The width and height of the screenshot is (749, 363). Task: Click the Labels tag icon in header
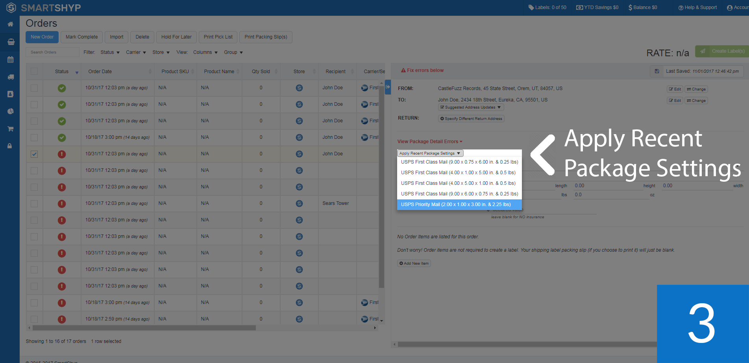531,7
